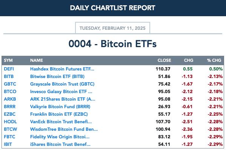Select the BRRR ticker symbol
The height and width of the screenshot is (150, 226).
click(10, 107)
